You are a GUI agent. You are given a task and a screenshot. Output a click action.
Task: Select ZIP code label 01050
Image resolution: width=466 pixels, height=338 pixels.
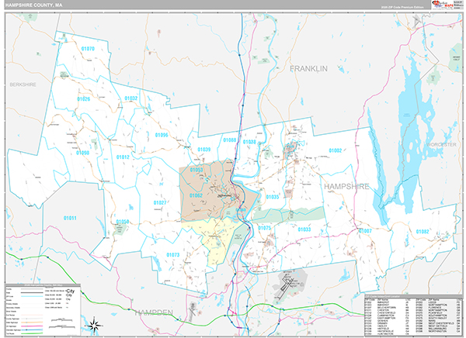click(x=123, y=222)
